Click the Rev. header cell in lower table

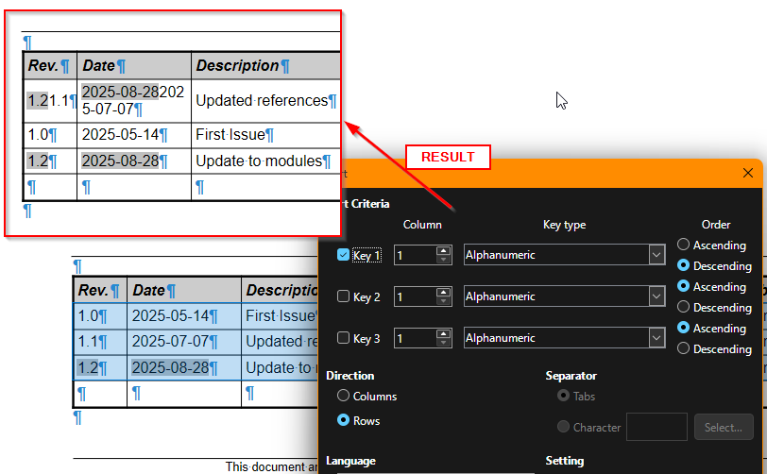100,290
